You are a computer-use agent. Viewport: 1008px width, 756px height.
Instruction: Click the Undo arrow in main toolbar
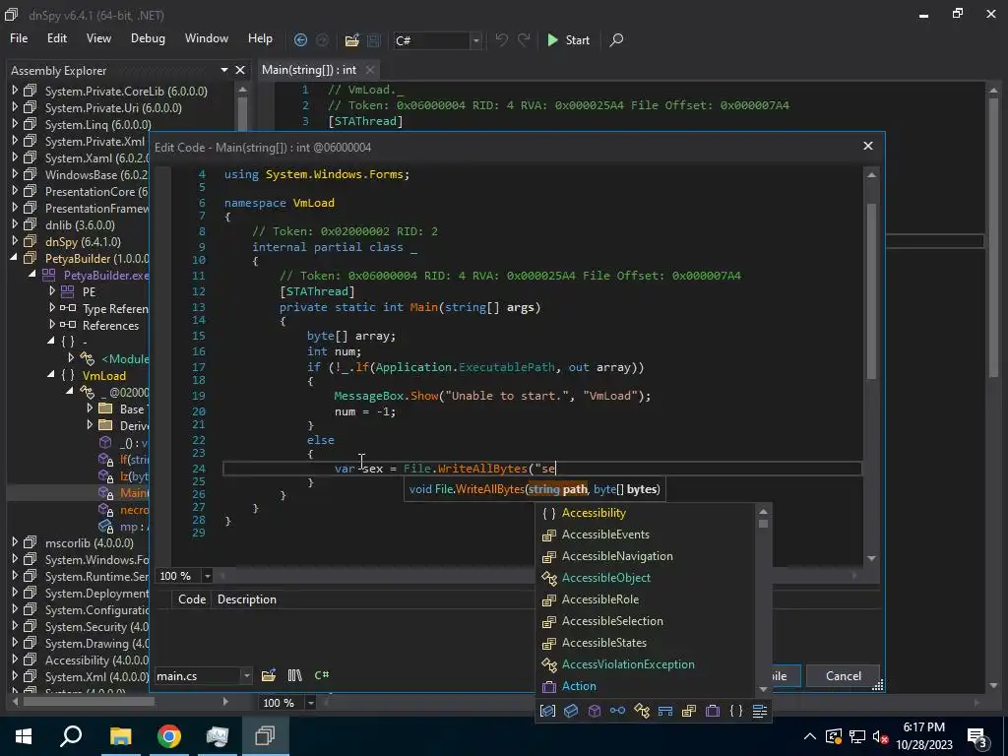(x=501, y=39)
